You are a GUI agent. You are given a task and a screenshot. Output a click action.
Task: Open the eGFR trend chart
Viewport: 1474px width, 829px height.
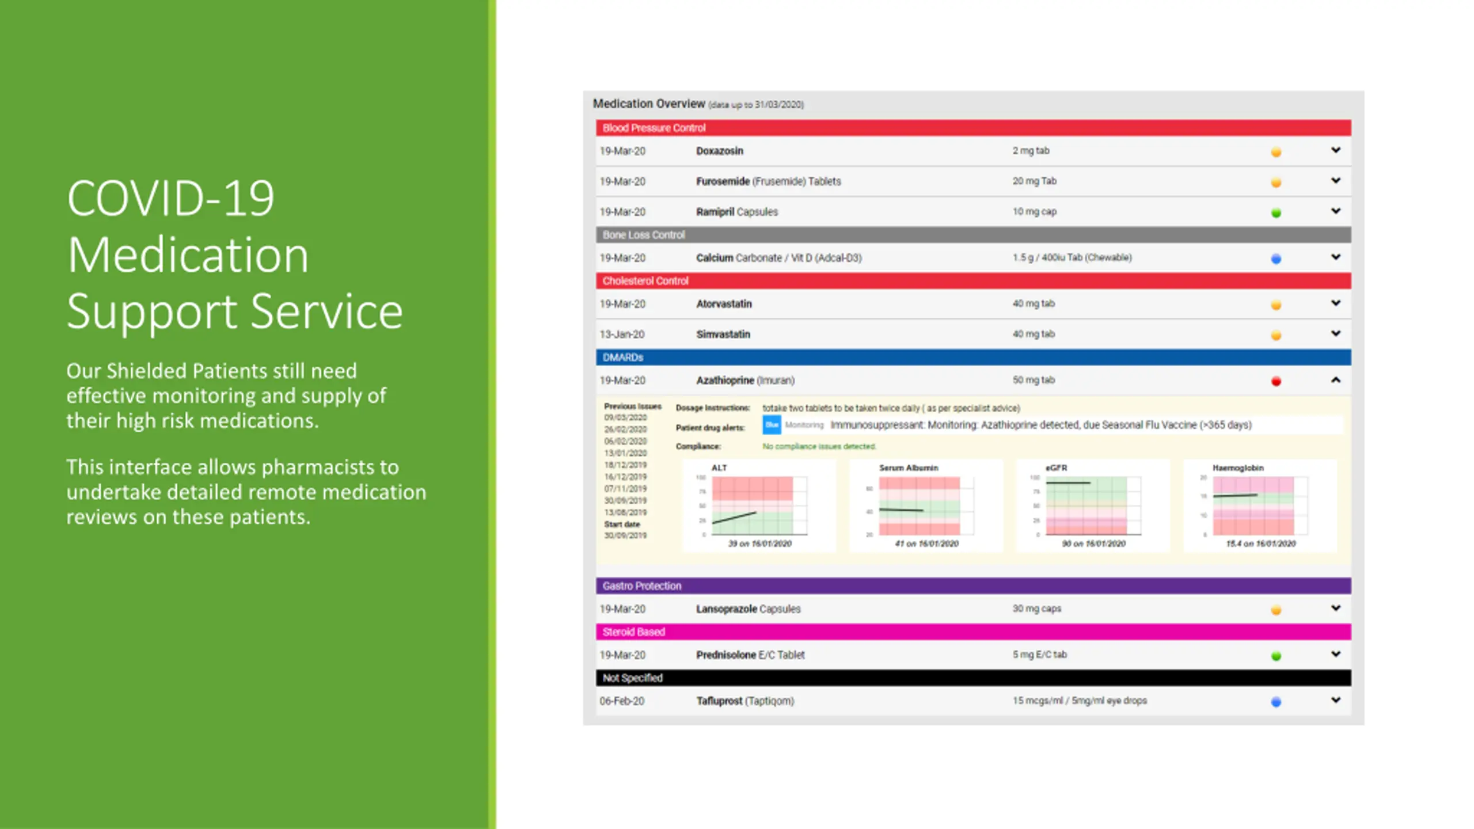(1093, 506)
